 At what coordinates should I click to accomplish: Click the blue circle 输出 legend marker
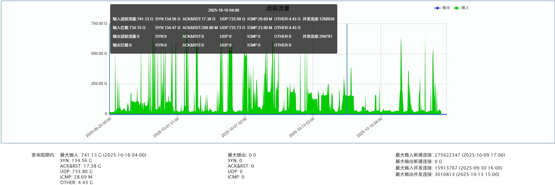[437, 8]
